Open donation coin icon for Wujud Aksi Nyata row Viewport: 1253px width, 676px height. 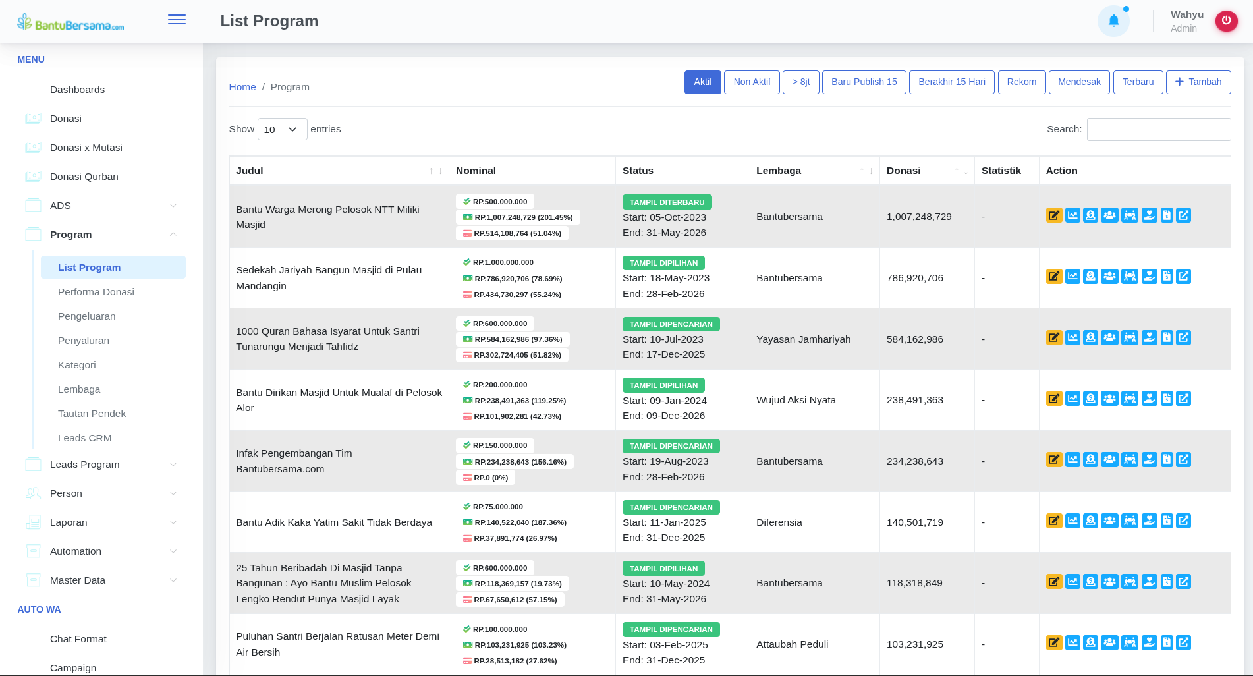pos(1090,399)
